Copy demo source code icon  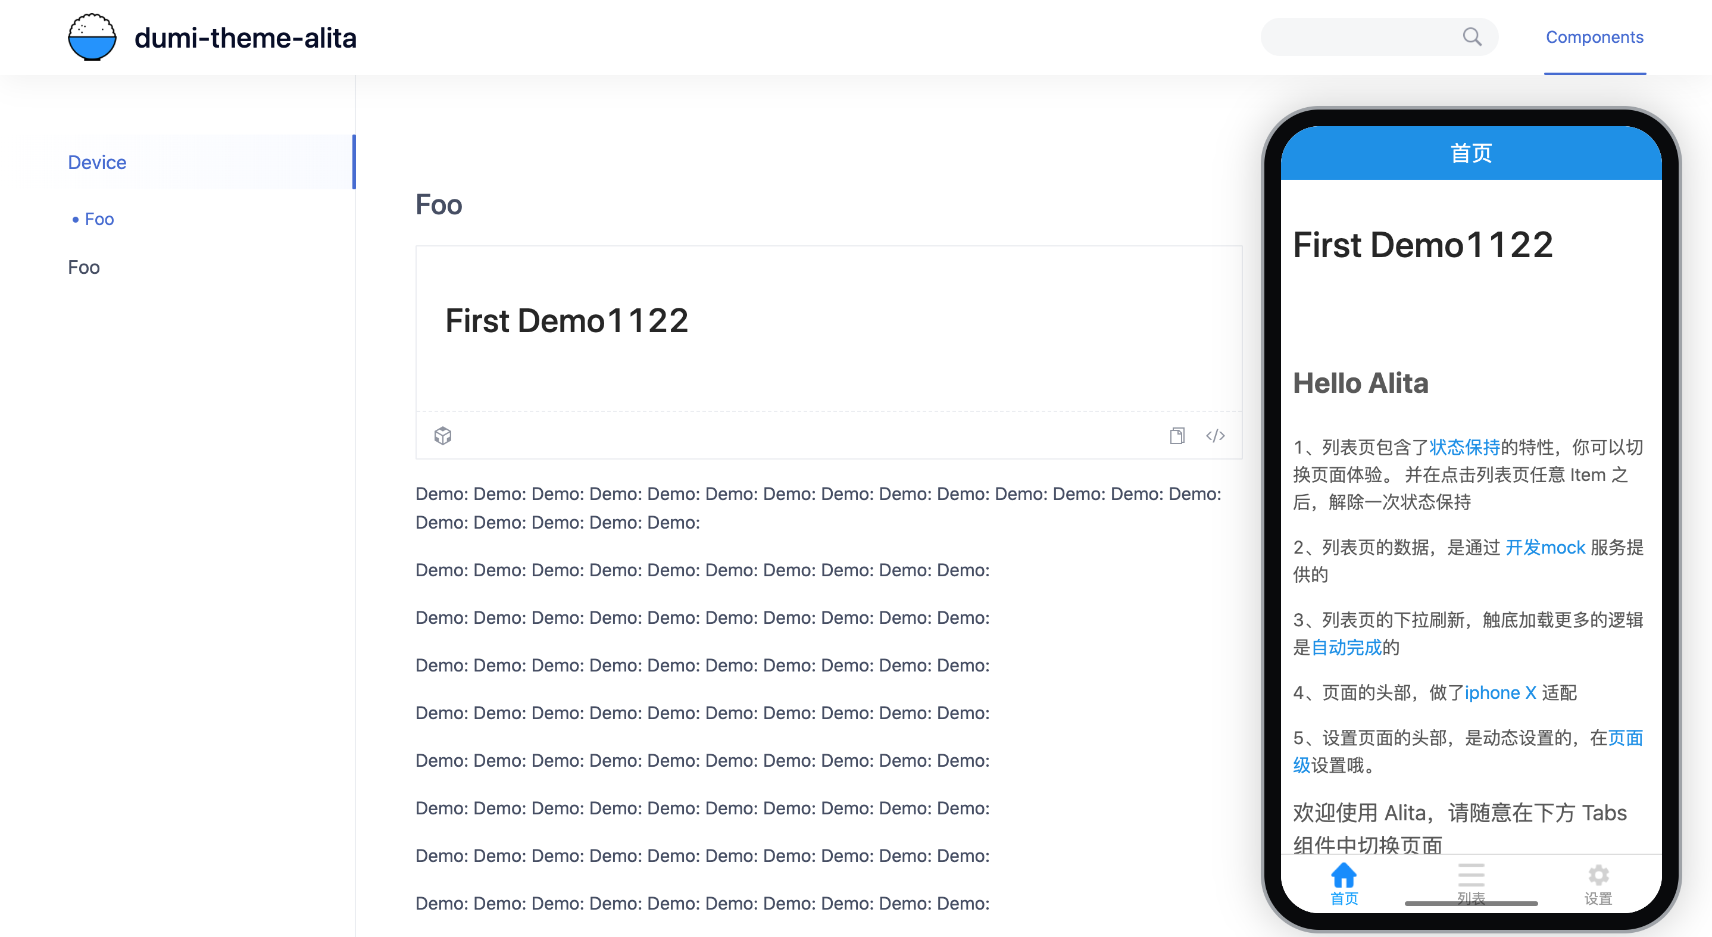click(1177, 435)
